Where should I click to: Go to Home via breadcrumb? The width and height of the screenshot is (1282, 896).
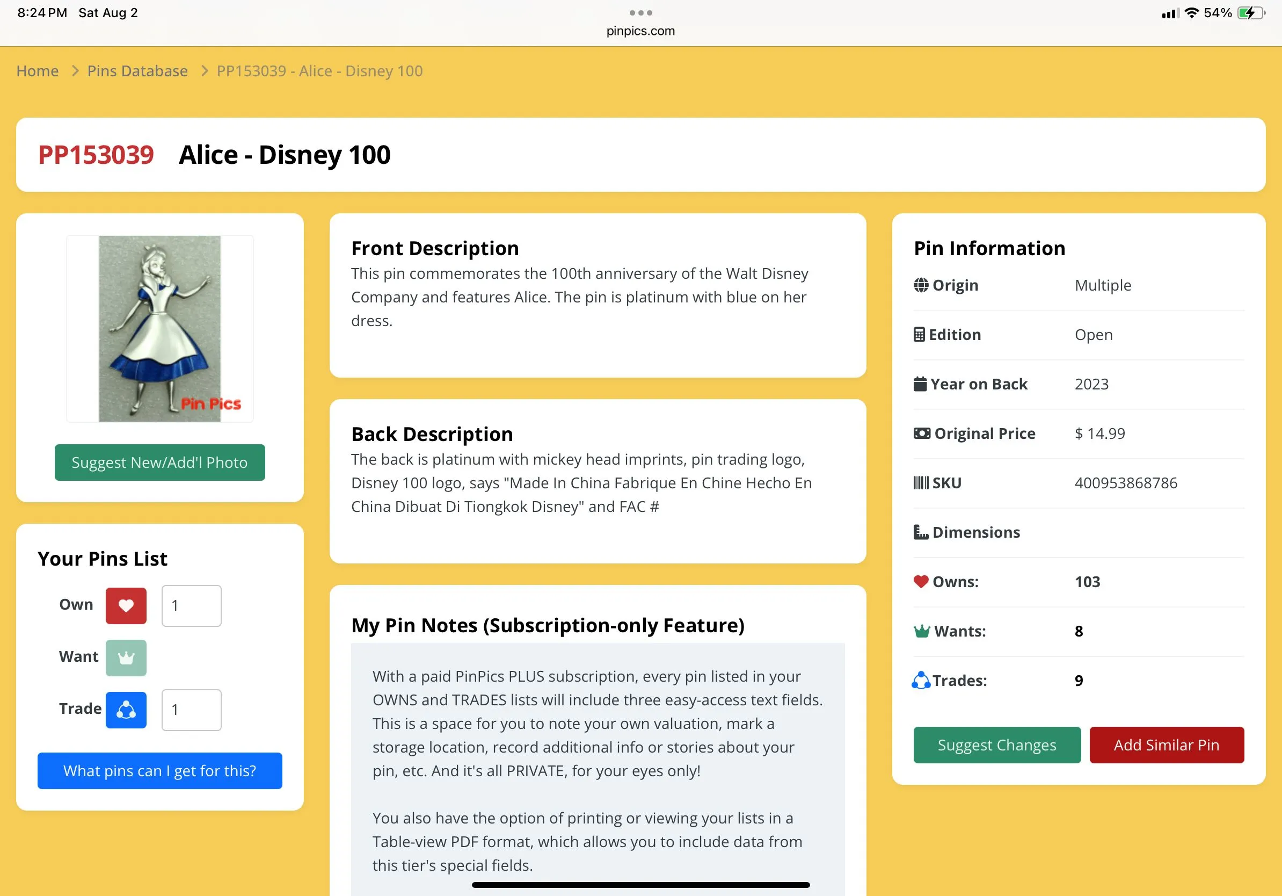point(38,71)
